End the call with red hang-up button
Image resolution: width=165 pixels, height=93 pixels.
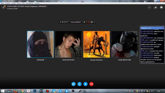[x=92, y=84]
